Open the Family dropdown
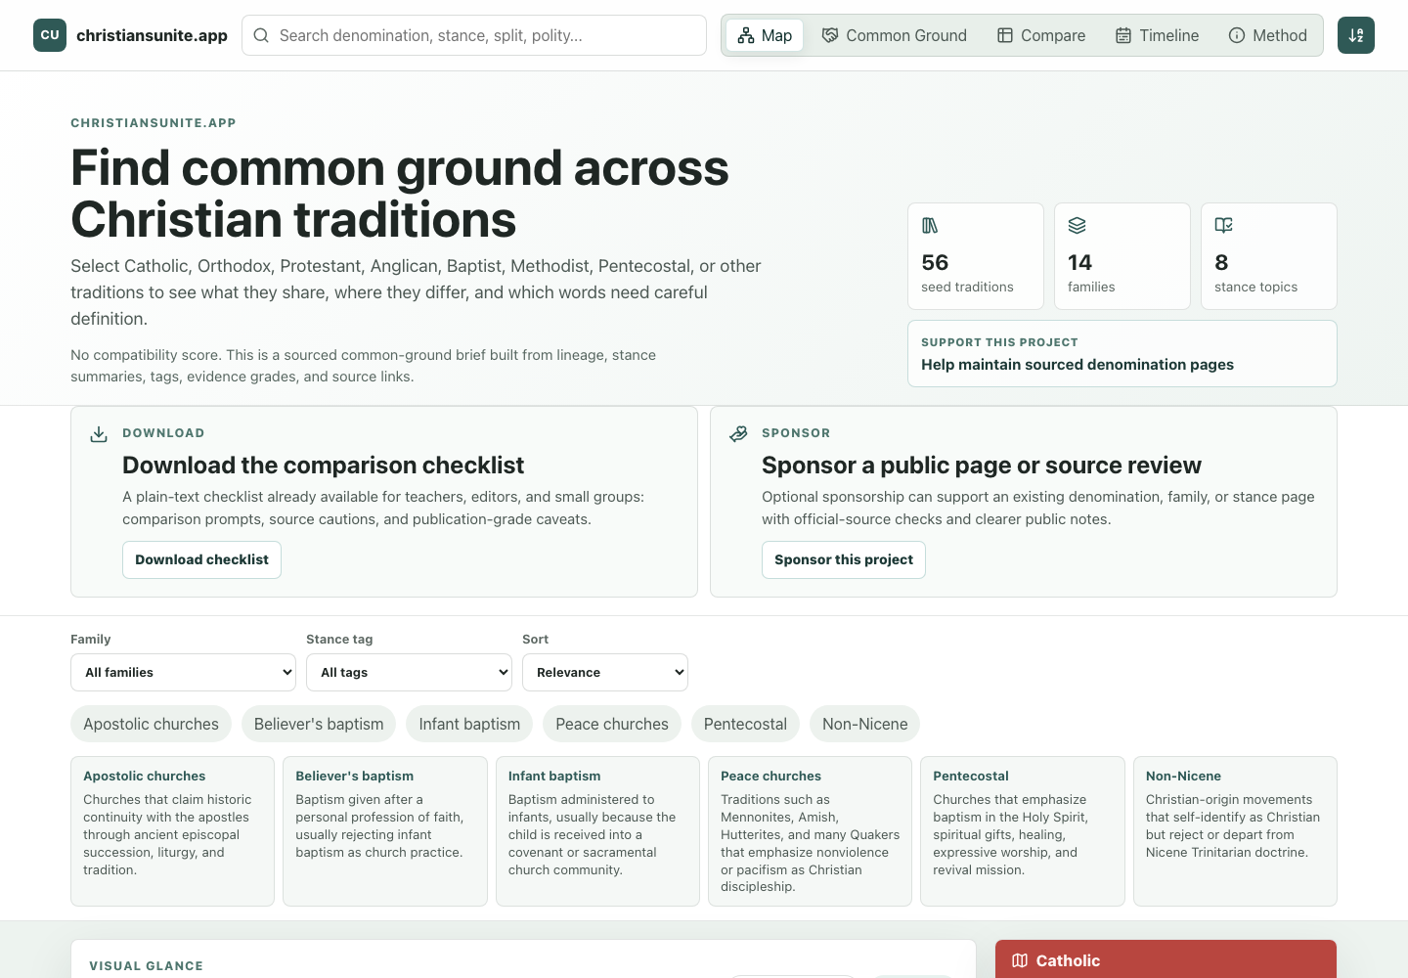This screenshot has height=978, width=1408. coord(184,672)
